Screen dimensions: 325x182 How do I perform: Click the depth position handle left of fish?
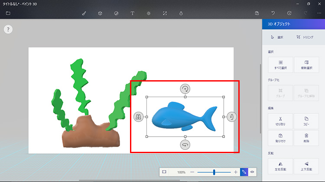[138, 116]
